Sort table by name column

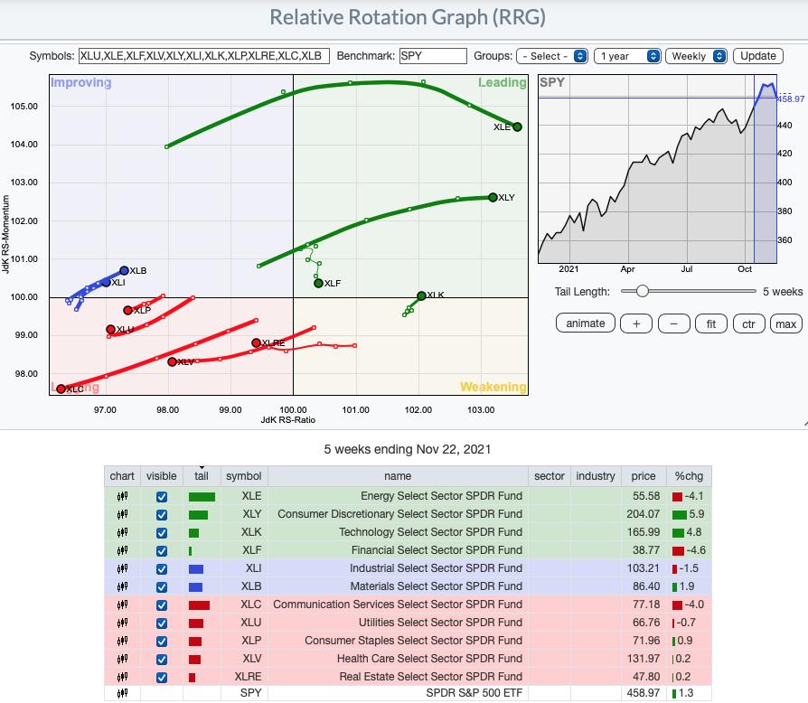pos(398,476)
